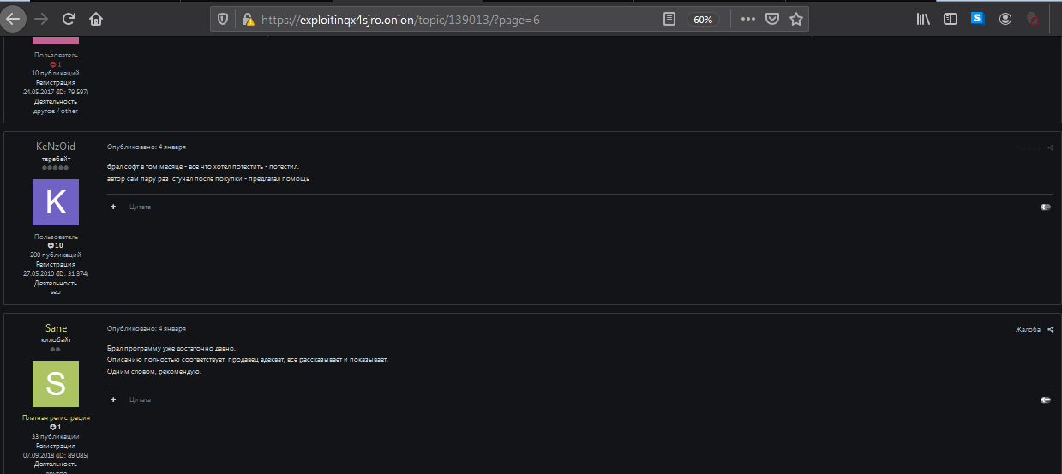Viewport: 1062px width, 474px height.
Task: Open the Library bookshelf icon
Action: (x=923, y=19)
